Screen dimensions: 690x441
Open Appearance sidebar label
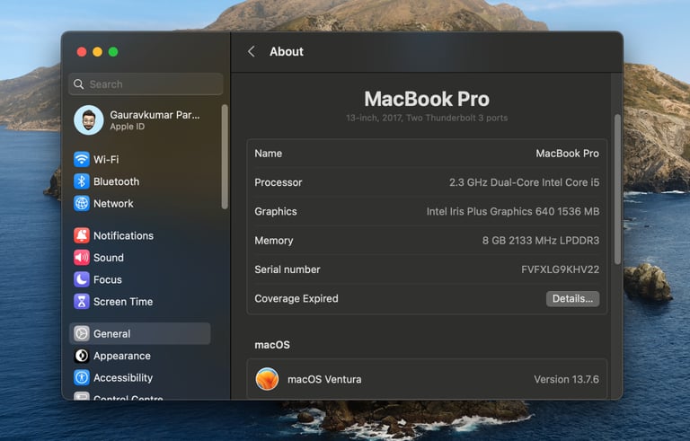122,356
